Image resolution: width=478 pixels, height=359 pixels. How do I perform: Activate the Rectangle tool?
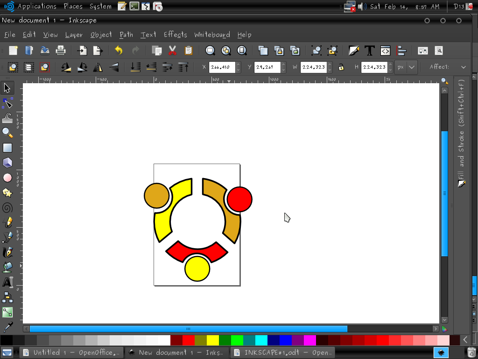click(x=7, y=147)
